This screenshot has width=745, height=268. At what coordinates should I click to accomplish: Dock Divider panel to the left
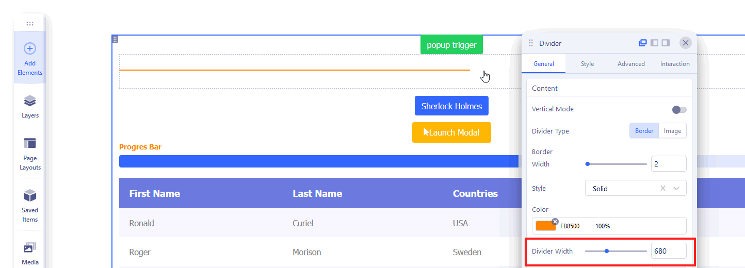click(x=654, y=43)
